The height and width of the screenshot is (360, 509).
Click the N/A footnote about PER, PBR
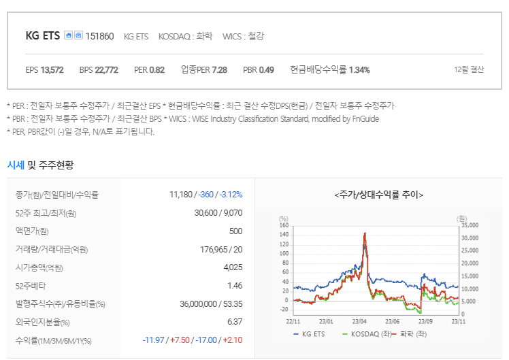coord(80,131)
